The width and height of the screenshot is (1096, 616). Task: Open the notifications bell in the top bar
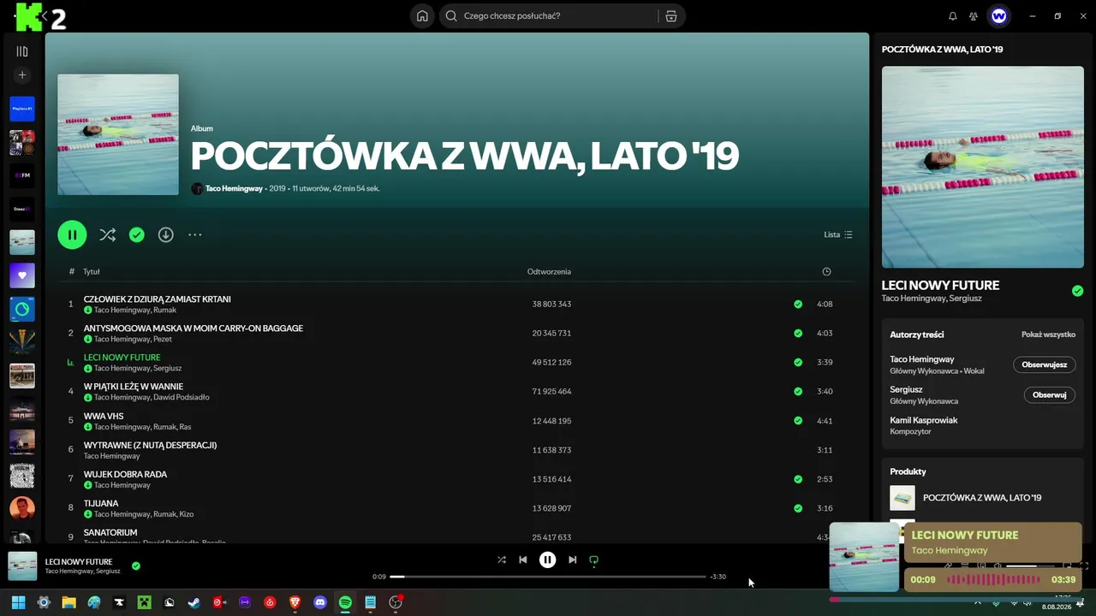click(953, 15)
